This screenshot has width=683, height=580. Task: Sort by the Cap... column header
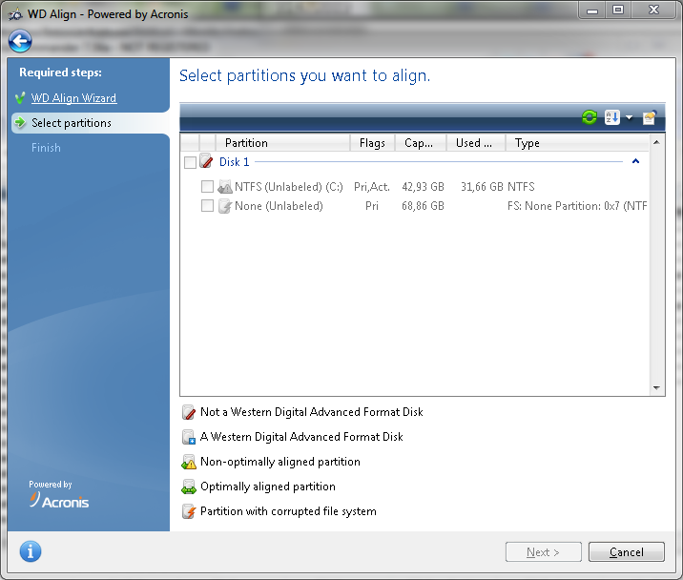(x=421, y=143)
